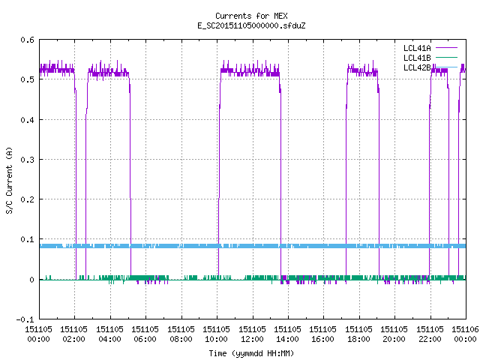Click the y-axis tick value 0
The height and width of the screenshot is (360, 480).
(31, 280)
